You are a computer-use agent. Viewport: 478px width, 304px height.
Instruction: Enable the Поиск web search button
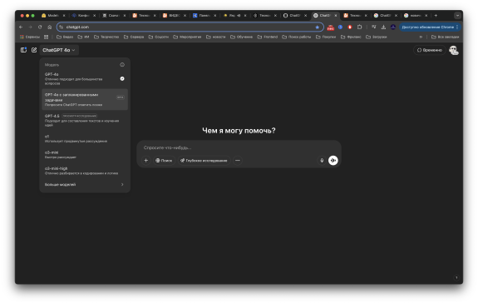(164, 160)
